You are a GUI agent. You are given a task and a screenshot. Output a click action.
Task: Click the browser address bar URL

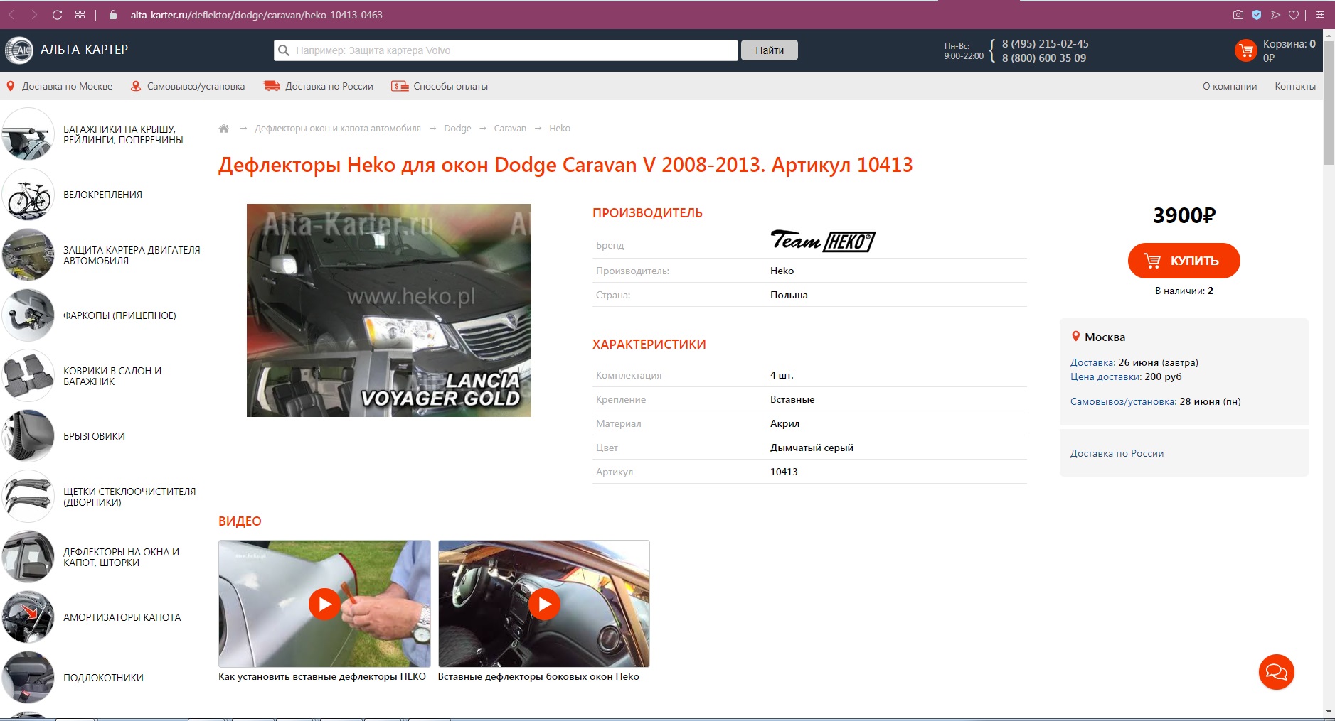256,15
